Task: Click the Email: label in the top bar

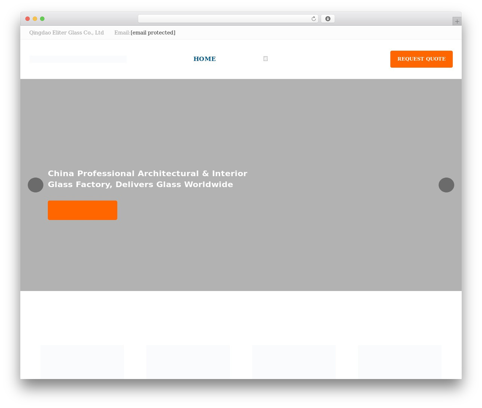Action: pos(122,33)
